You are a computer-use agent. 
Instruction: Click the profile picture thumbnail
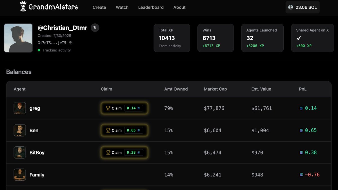tap(18, 38)
